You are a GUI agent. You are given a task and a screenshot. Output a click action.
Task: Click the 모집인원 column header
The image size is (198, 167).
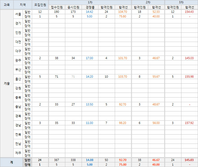point(40,5)
